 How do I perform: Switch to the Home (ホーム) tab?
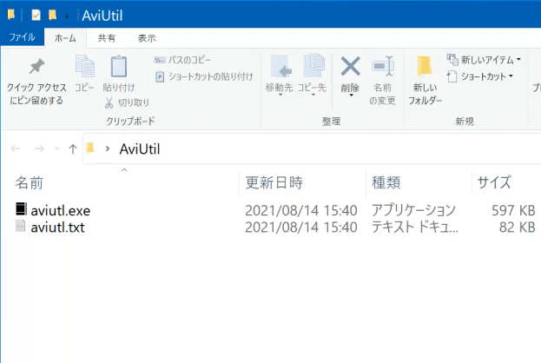[x=65, y=38]
